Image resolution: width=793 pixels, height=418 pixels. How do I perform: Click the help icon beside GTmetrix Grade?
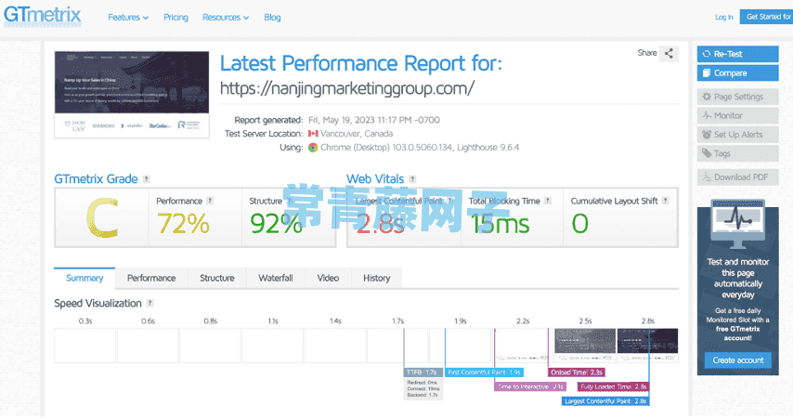coord(146,179)
